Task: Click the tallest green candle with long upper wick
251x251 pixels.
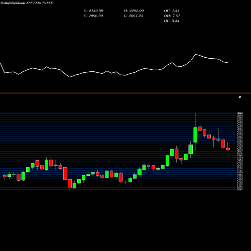Action: [x=195, y=135]
